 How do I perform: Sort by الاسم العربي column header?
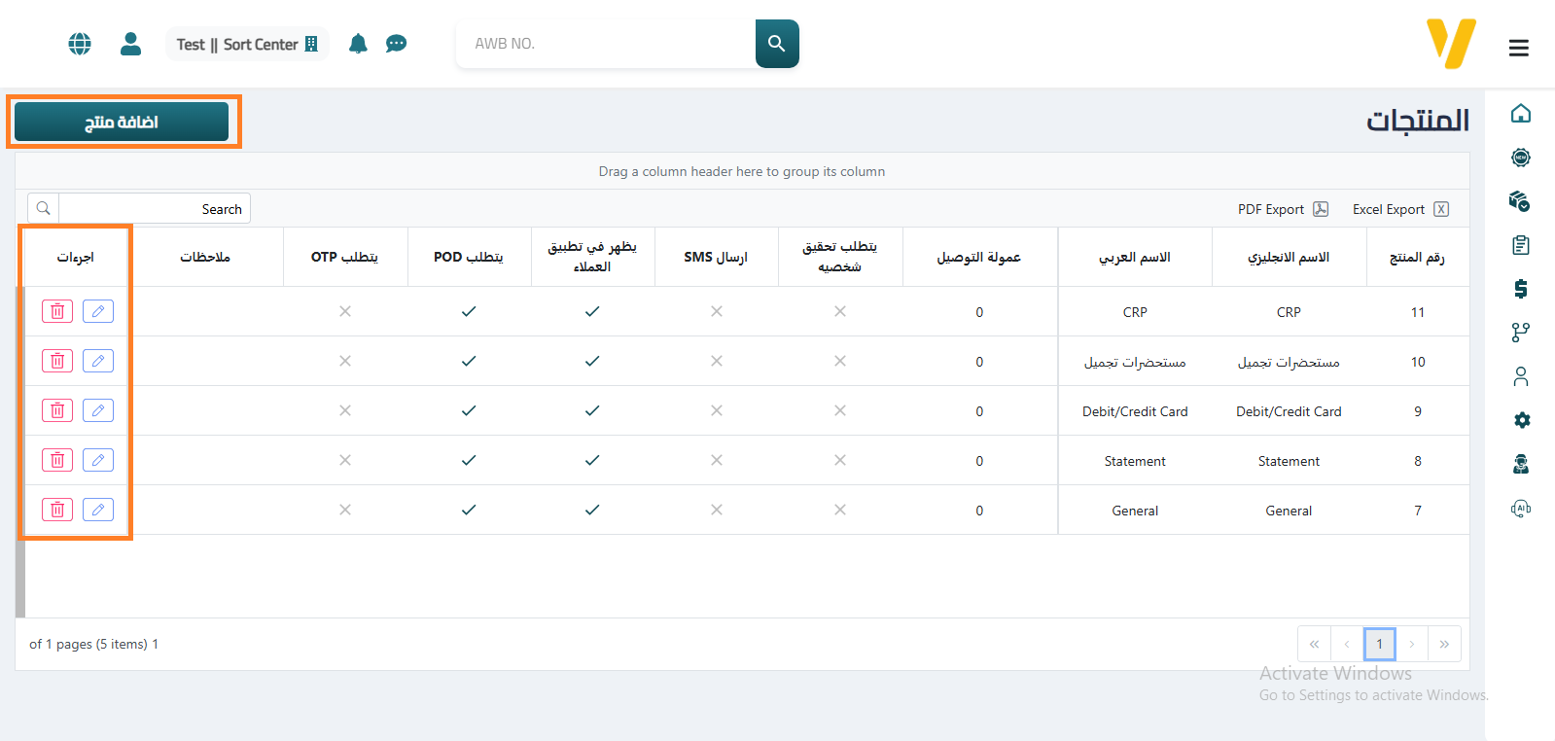click(x=1135, y=257)
